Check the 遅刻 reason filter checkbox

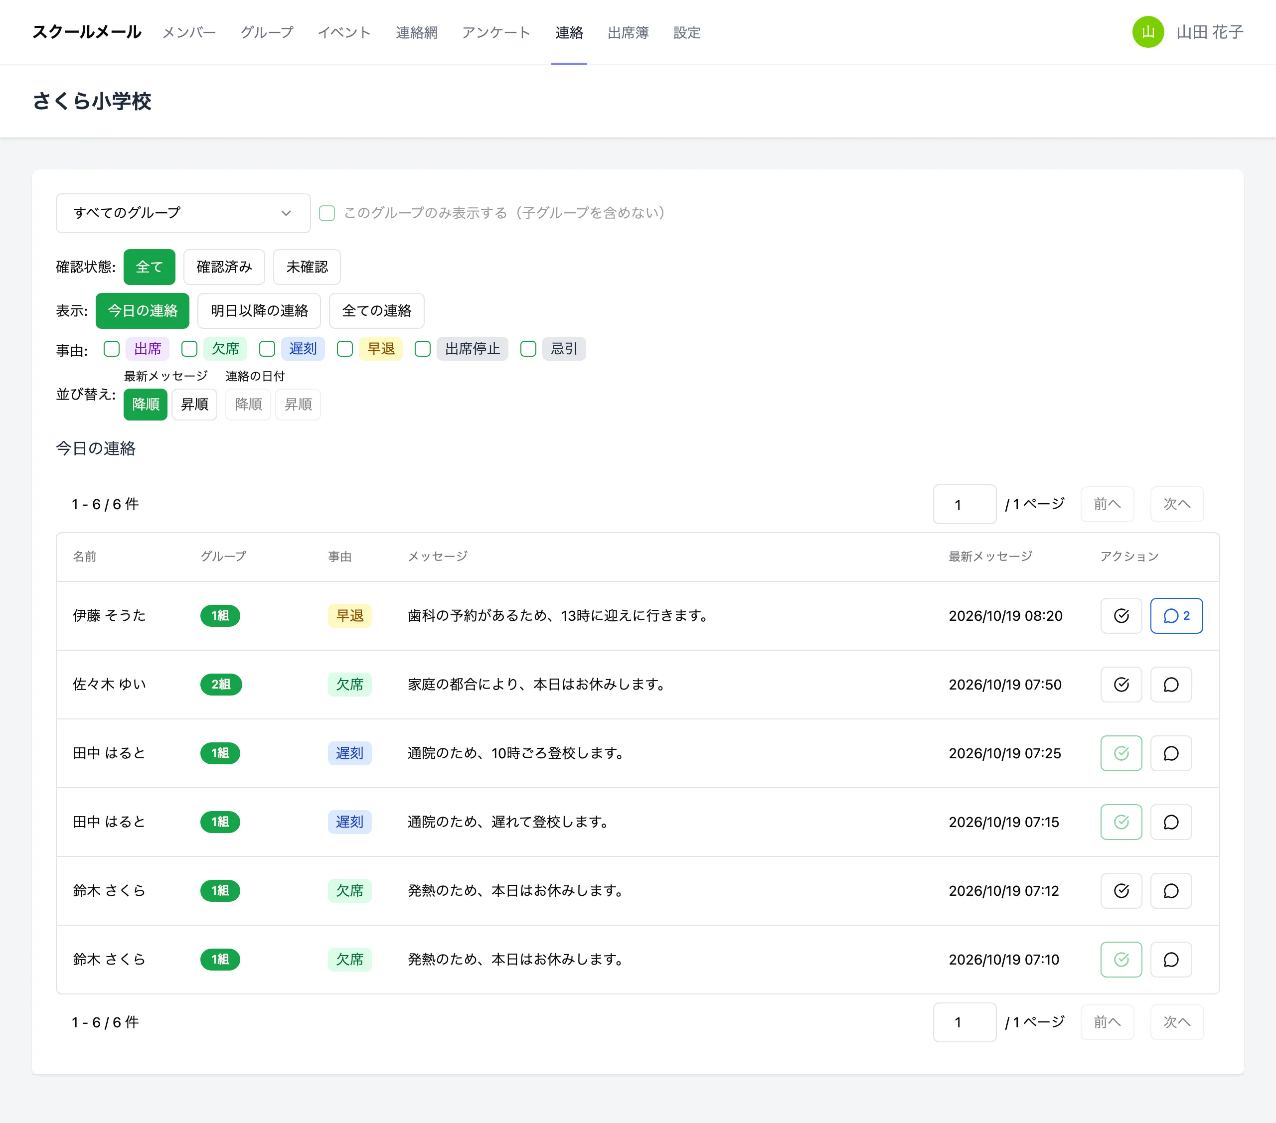pyautogui.click(x=267, y=349)
